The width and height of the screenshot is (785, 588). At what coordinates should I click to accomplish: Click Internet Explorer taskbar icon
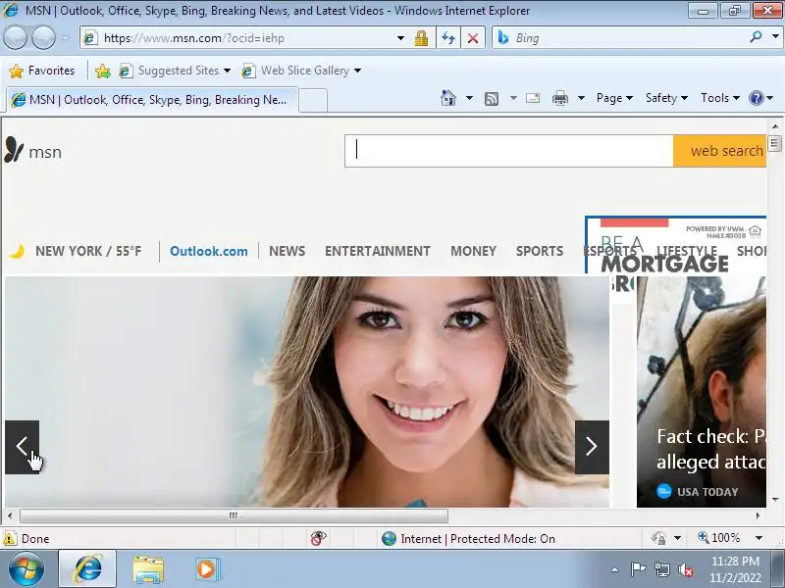coord(87,569)
